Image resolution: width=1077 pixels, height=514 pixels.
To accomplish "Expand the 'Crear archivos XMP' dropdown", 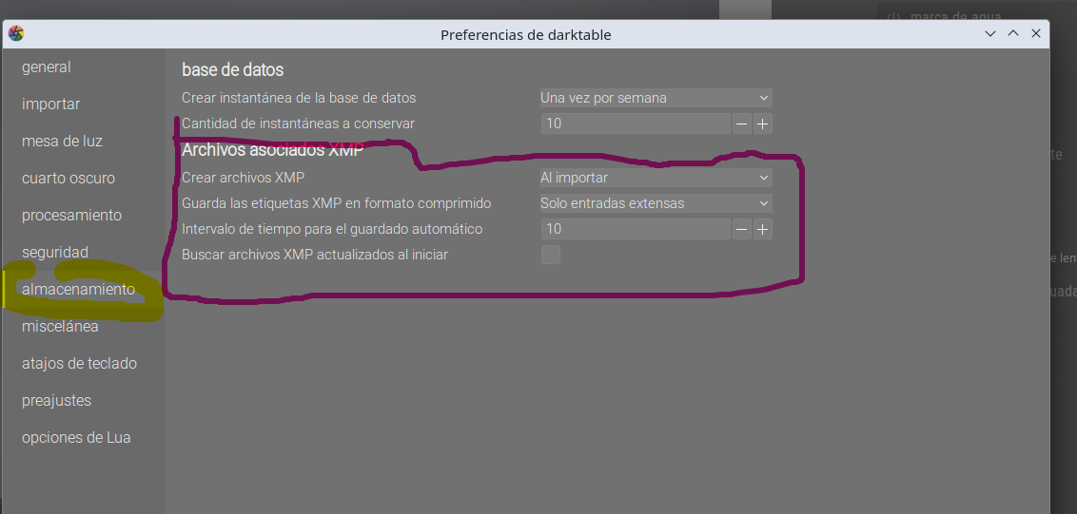I will pos(656,178).
